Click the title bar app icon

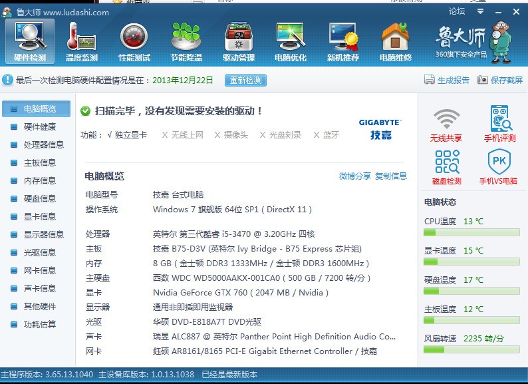[x=7, y=13]
